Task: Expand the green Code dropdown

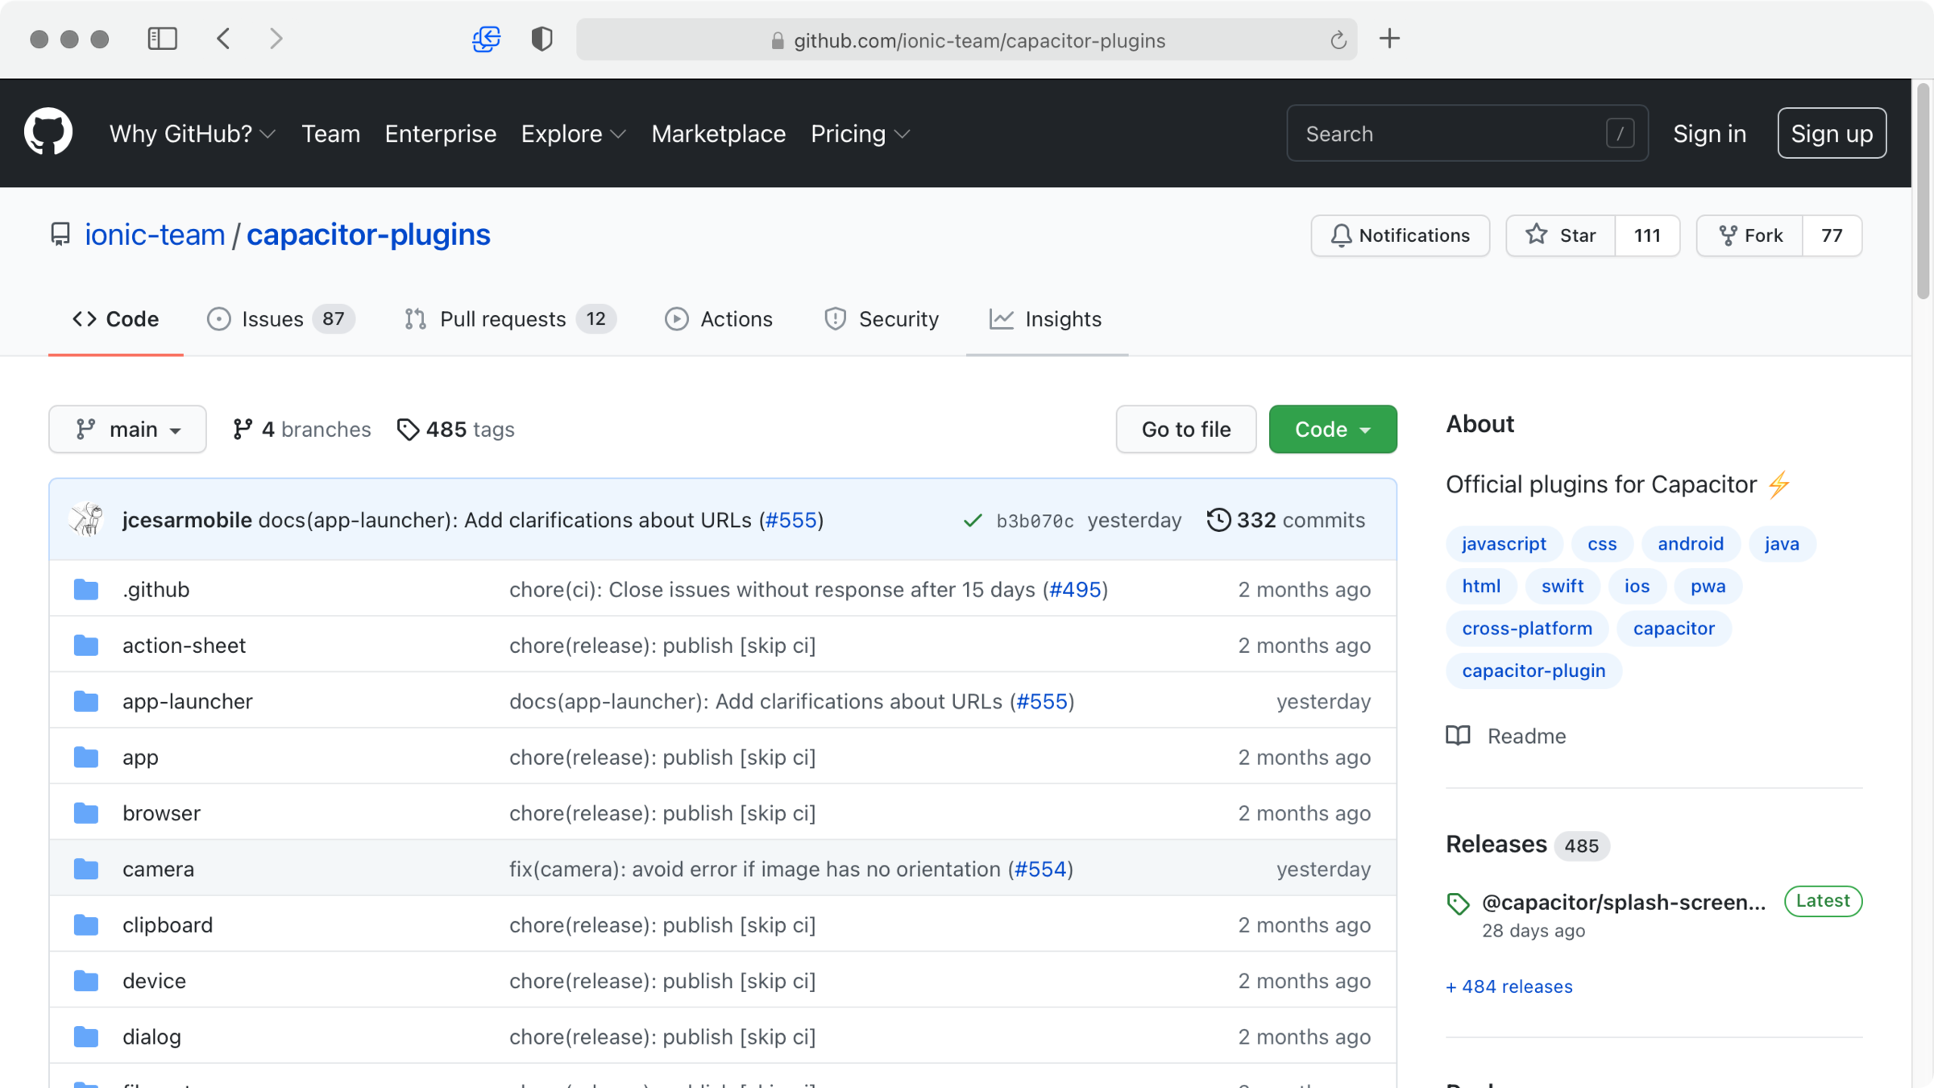Action: pos(1332,430)
